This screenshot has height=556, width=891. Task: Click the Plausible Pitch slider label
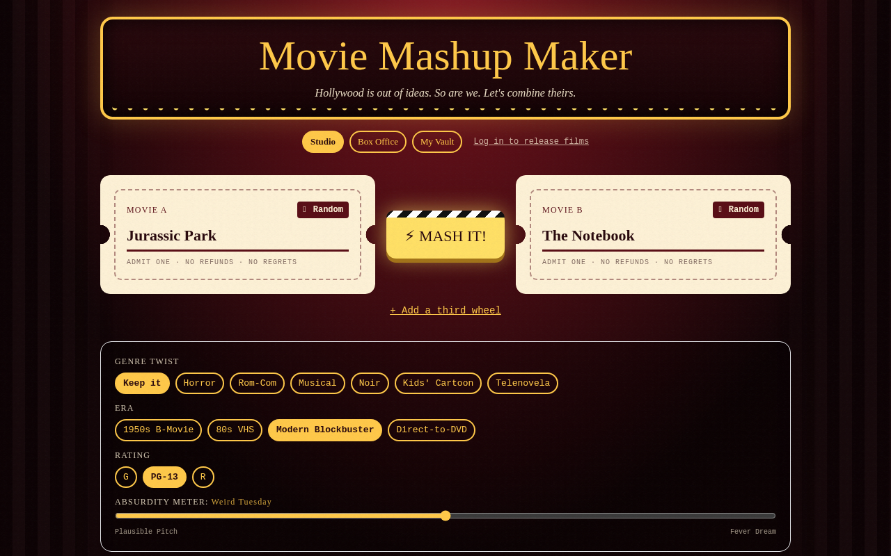[x=146, y=532]
